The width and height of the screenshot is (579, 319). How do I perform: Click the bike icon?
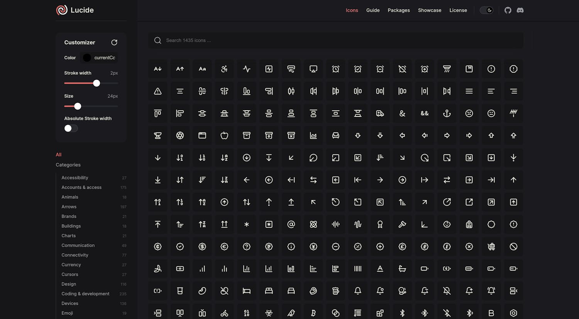224,313
